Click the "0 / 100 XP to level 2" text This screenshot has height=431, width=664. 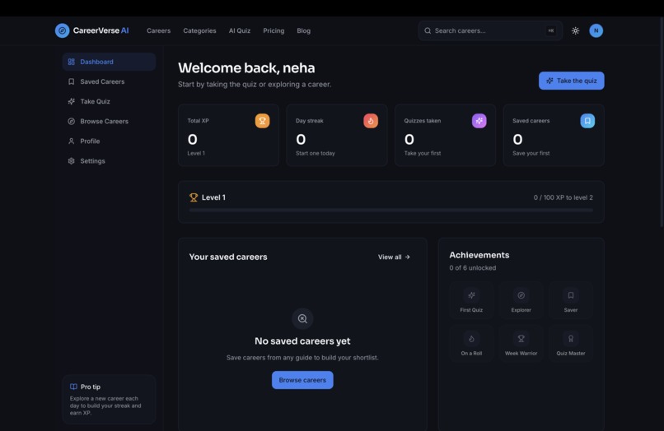pyautogui.click(x=563, y=197)
